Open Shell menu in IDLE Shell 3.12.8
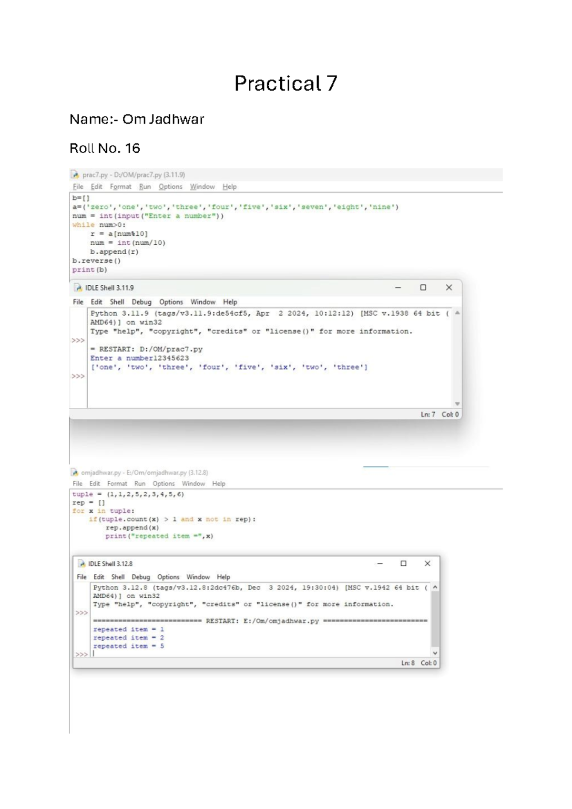This screenshot has width=572, height=809. click(x=118, y=577)
